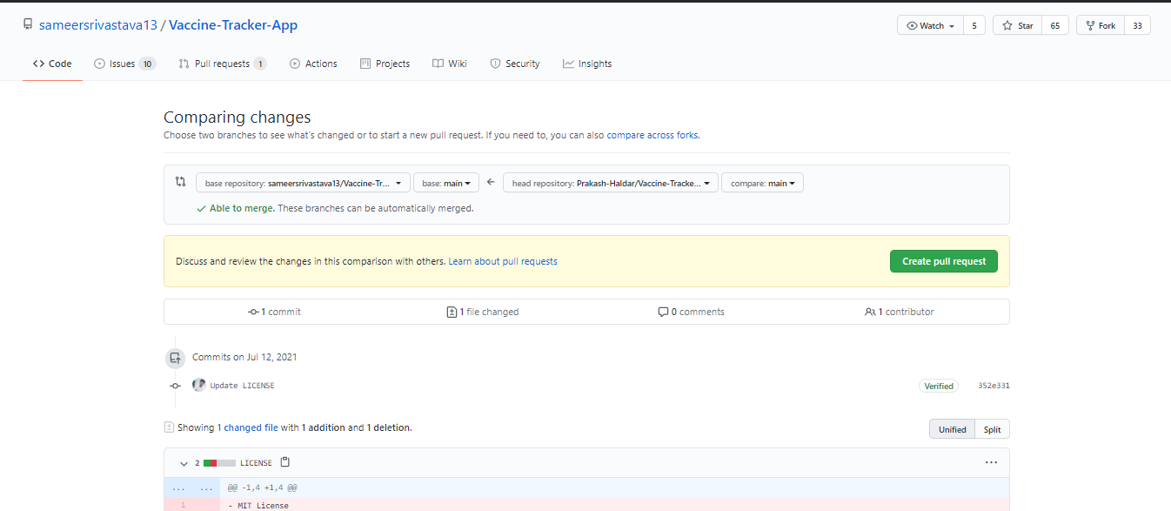The width and height of the screenshot is (1171, 511).
Task: Collapse the LICENSE file diff chevron
Action: pos(184,463)
